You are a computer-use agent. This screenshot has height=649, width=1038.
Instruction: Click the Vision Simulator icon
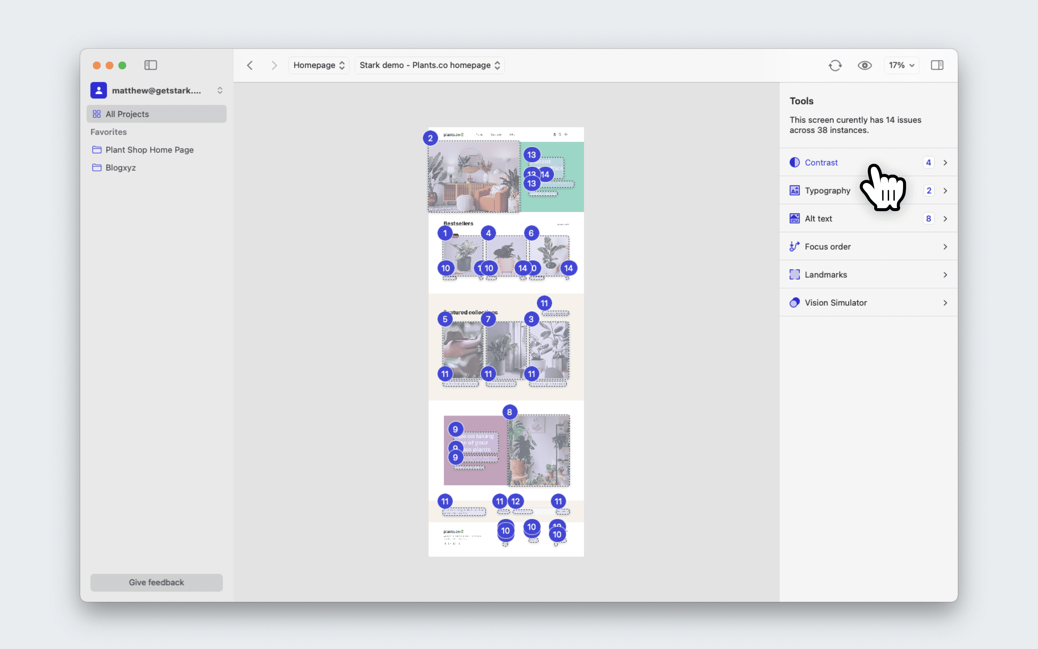click(x=794, y=303)
